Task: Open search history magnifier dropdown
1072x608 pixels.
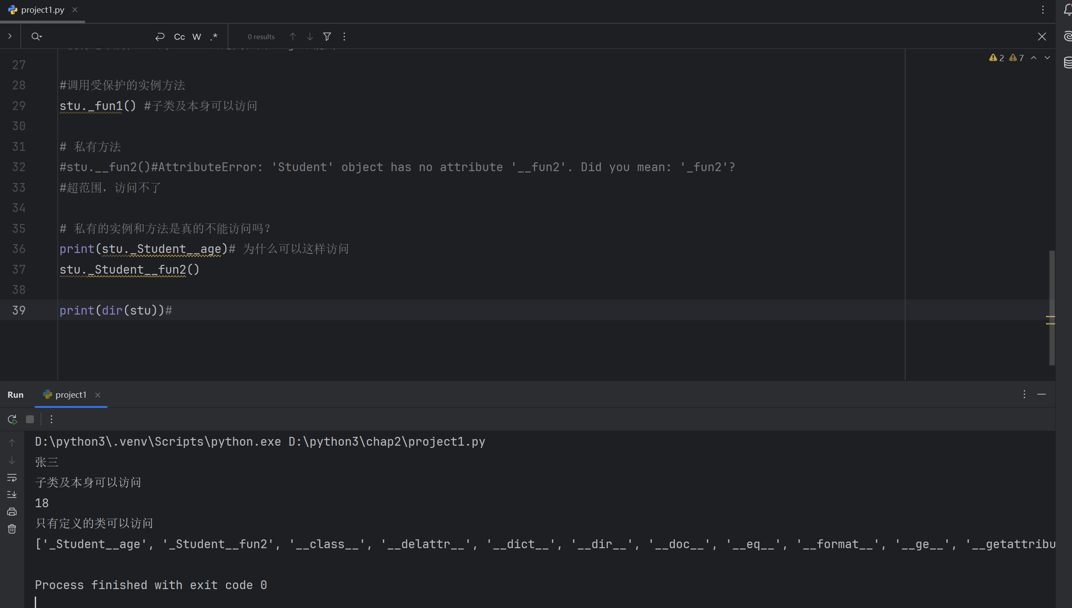Action: click(x=37, y=37)
